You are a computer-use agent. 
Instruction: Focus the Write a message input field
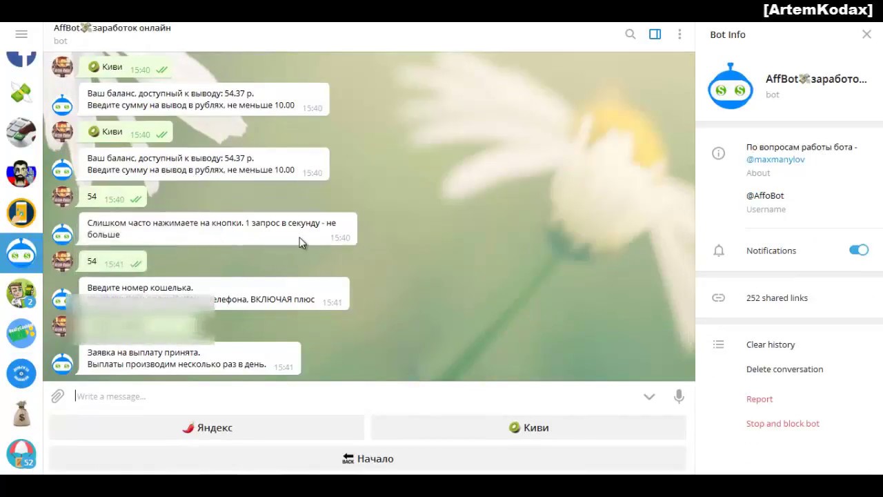point(355,396)
